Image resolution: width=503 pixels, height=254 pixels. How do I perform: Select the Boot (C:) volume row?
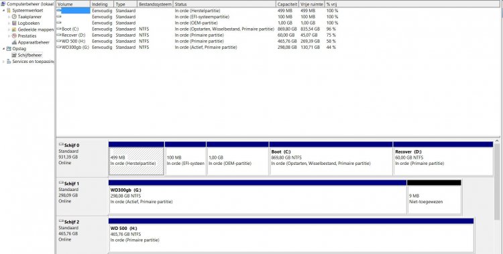(x=197, y=29)
